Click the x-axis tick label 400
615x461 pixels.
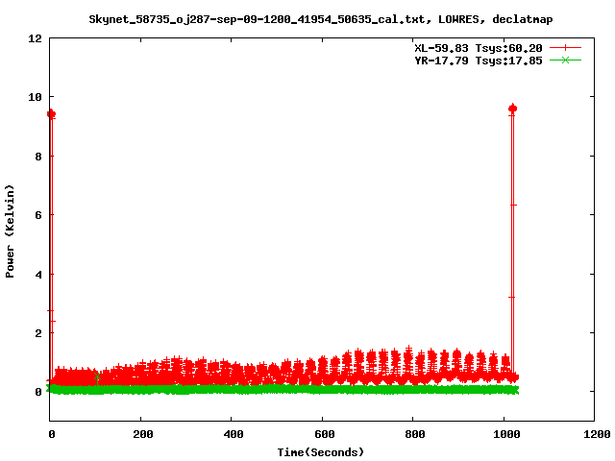(233, 434)
